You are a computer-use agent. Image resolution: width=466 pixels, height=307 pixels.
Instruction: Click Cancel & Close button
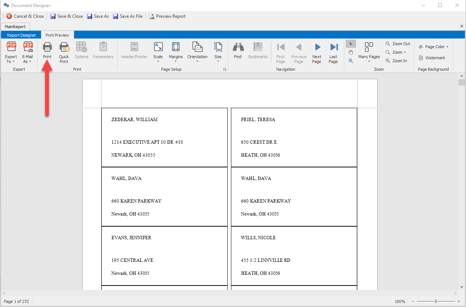click(x=25, y=16)
